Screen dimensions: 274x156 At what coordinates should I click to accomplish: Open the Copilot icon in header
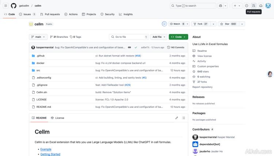[221, 6]
